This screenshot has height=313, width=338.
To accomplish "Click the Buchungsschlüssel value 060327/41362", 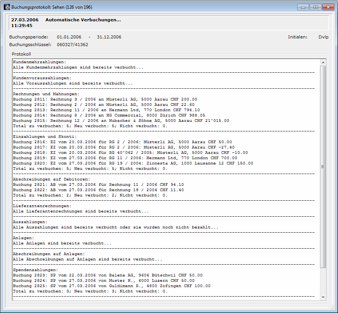I will pyautogui.click(x=72, y=45).
